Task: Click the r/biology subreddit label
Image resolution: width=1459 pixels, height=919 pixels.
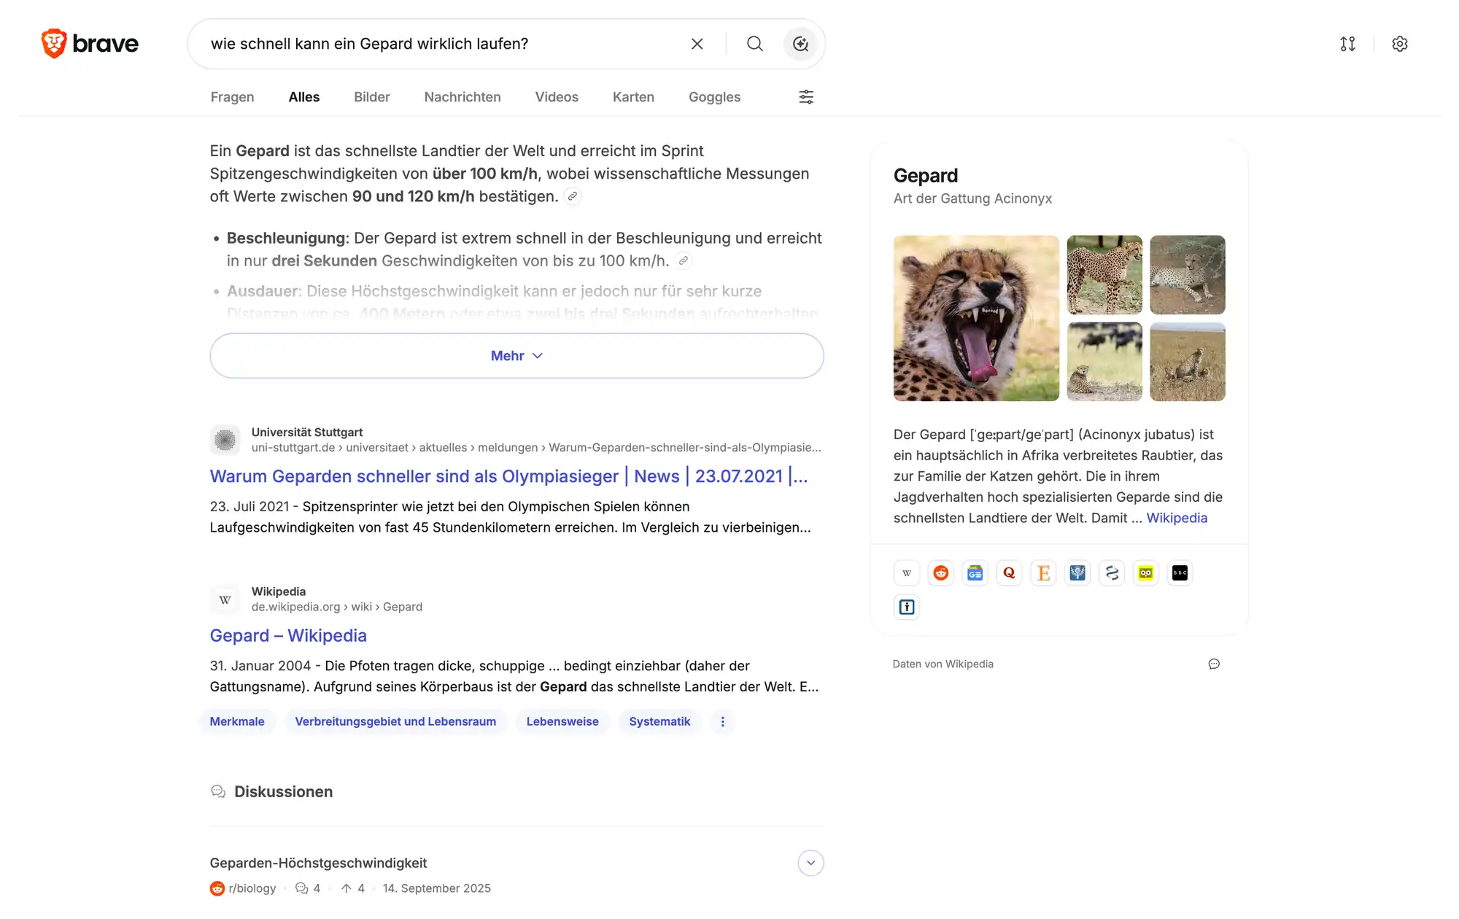Action: point(252,888)
